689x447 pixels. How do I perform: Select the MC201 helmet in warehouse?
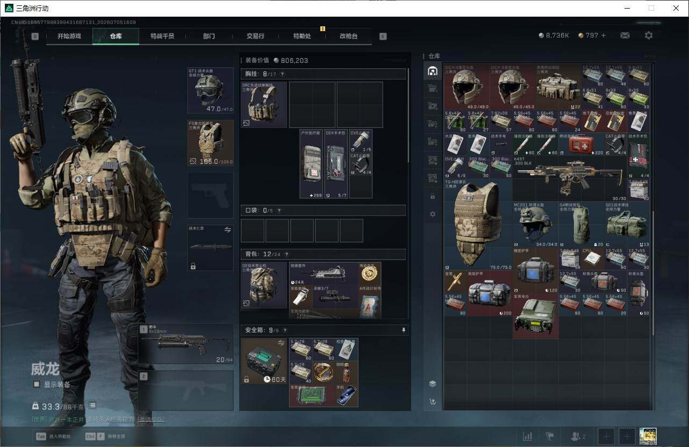coord(535,225)
